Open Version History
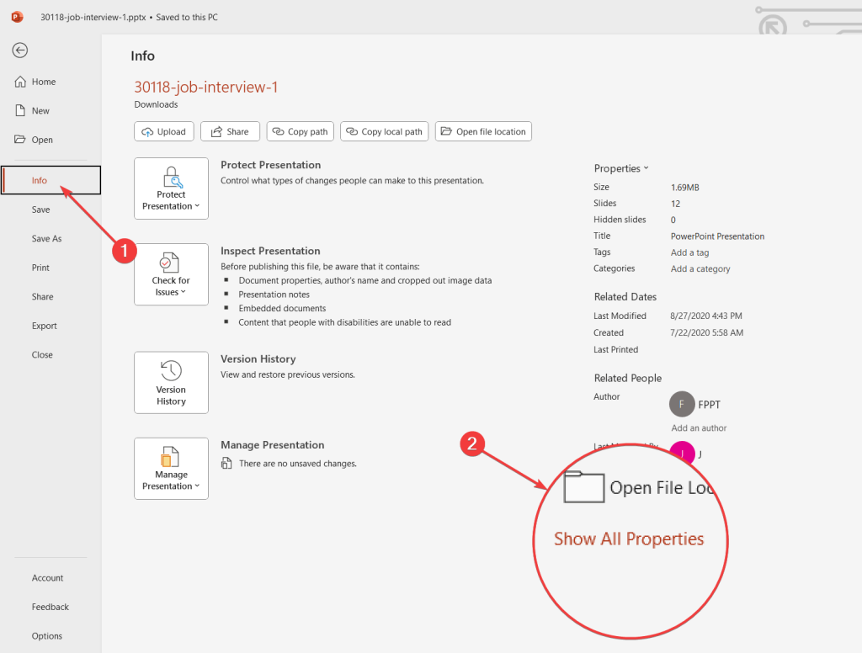 [171, 383]
